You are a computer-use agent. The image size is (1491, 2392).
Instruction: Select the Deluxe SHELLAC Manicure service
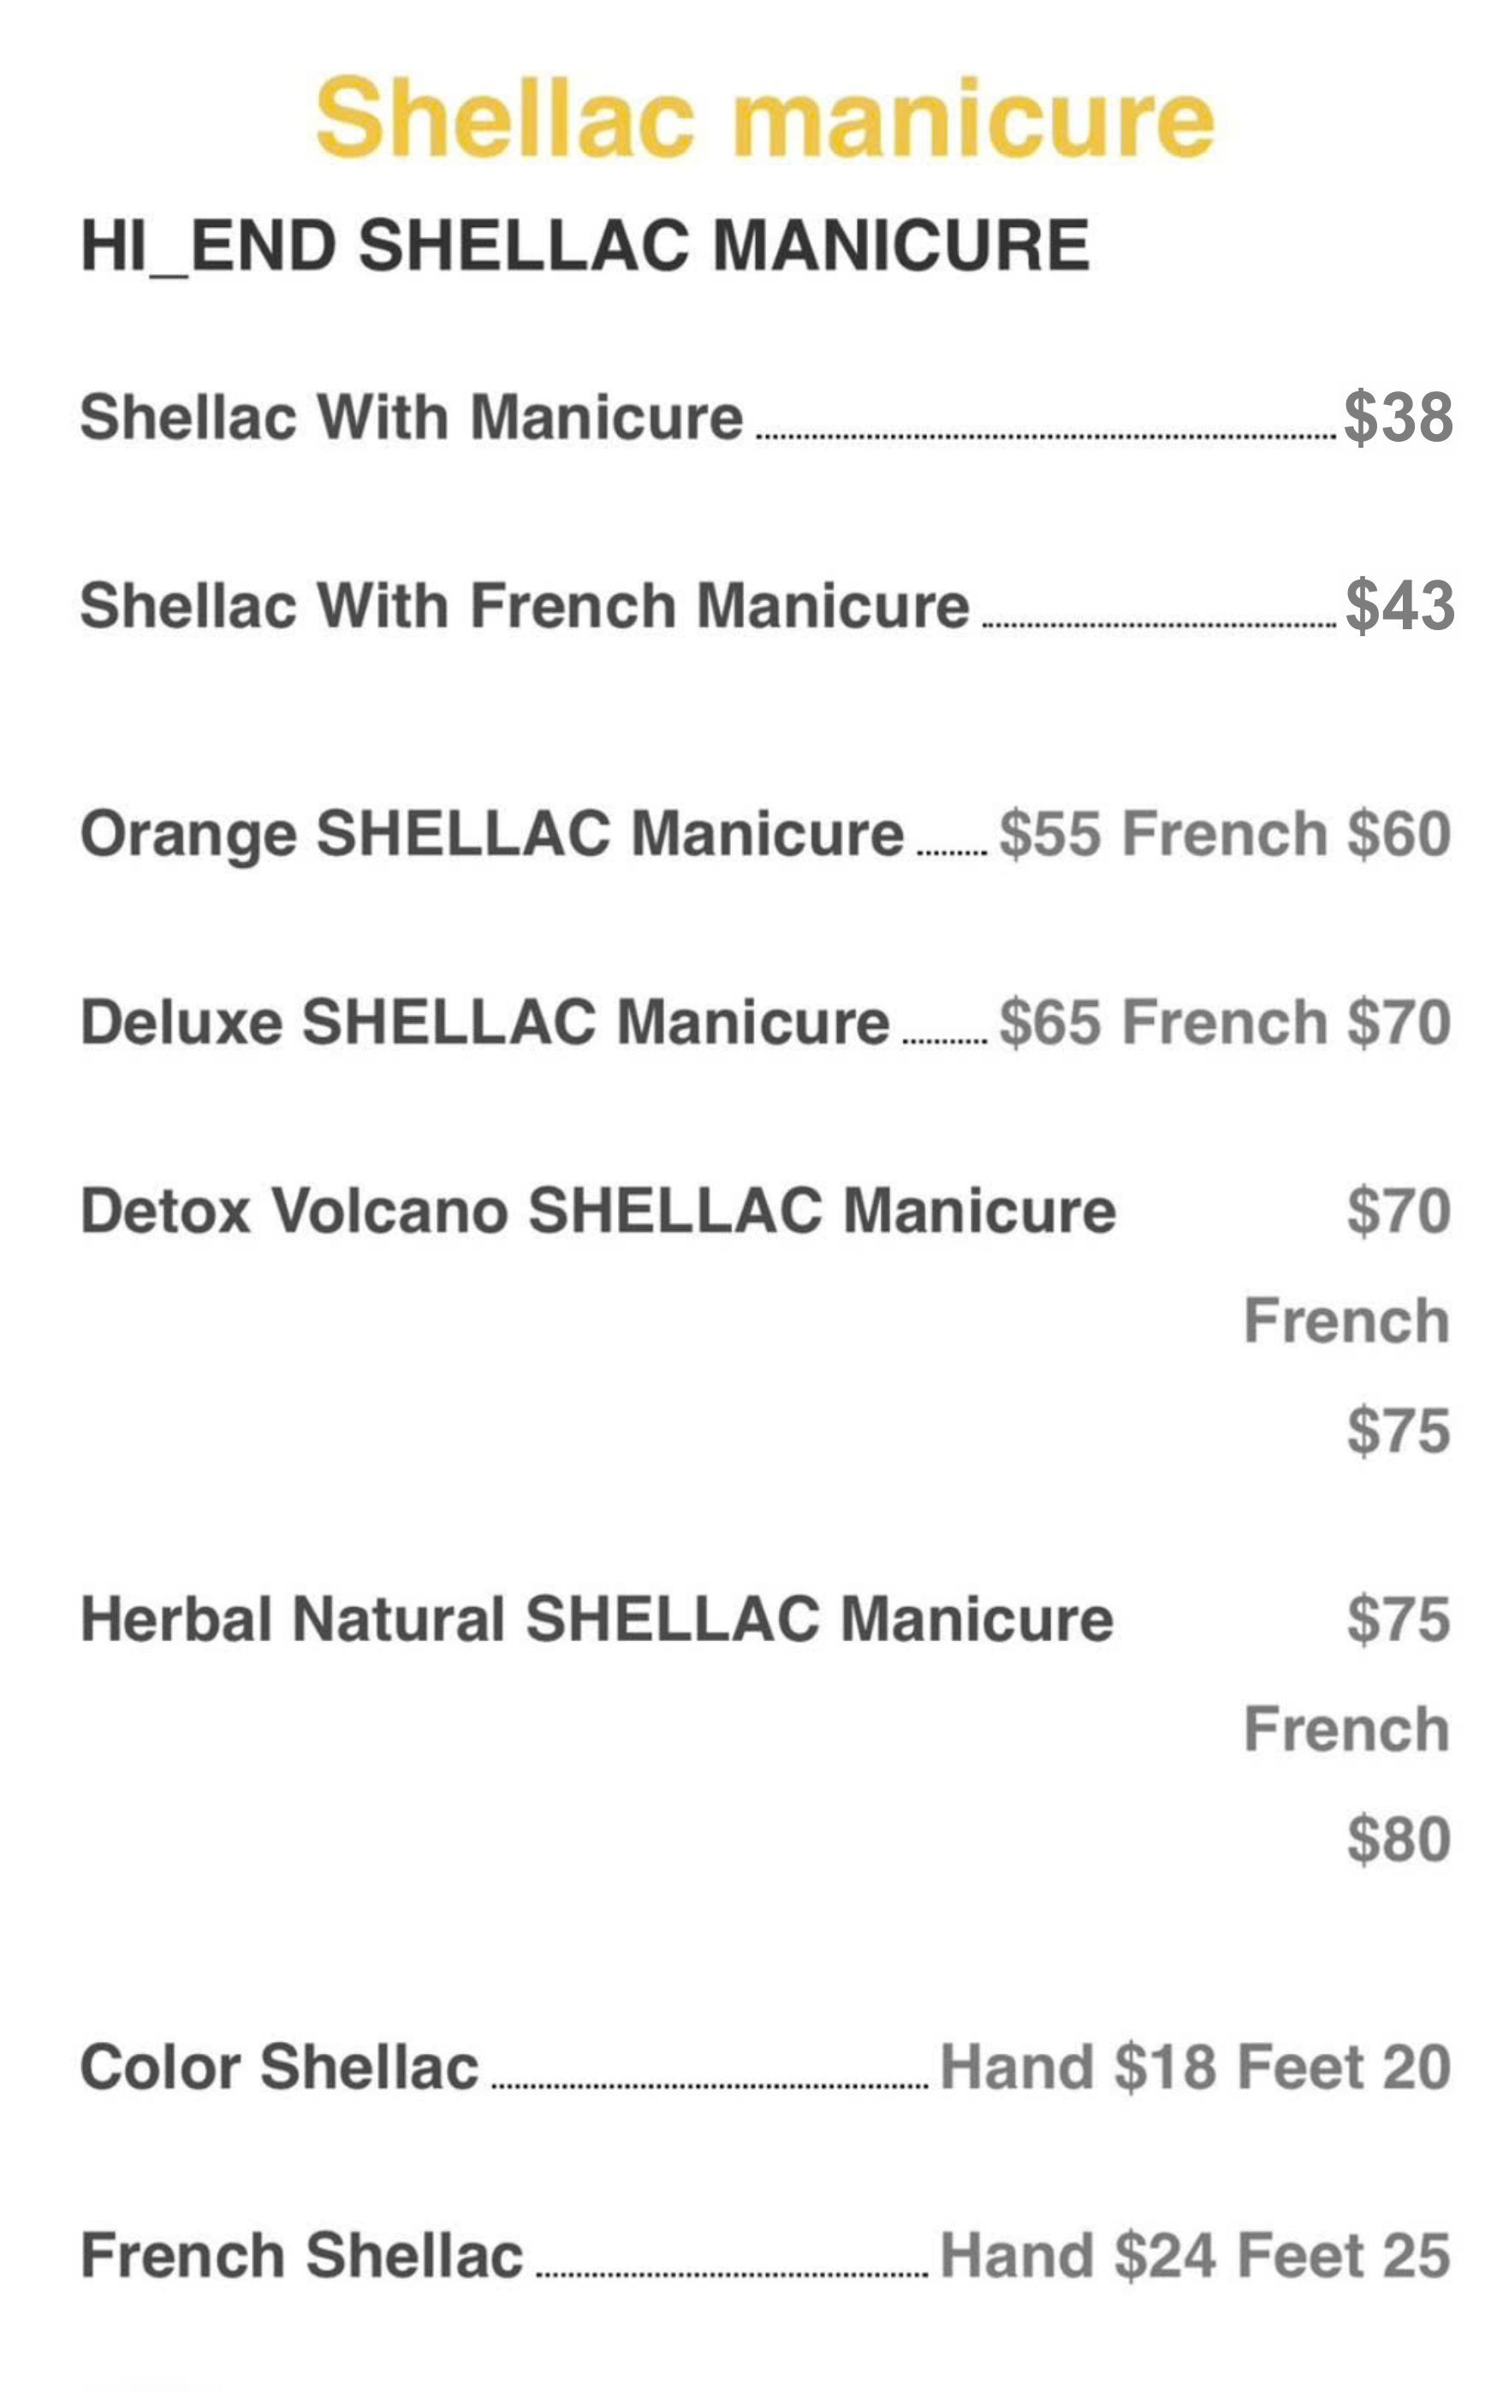484,1022
